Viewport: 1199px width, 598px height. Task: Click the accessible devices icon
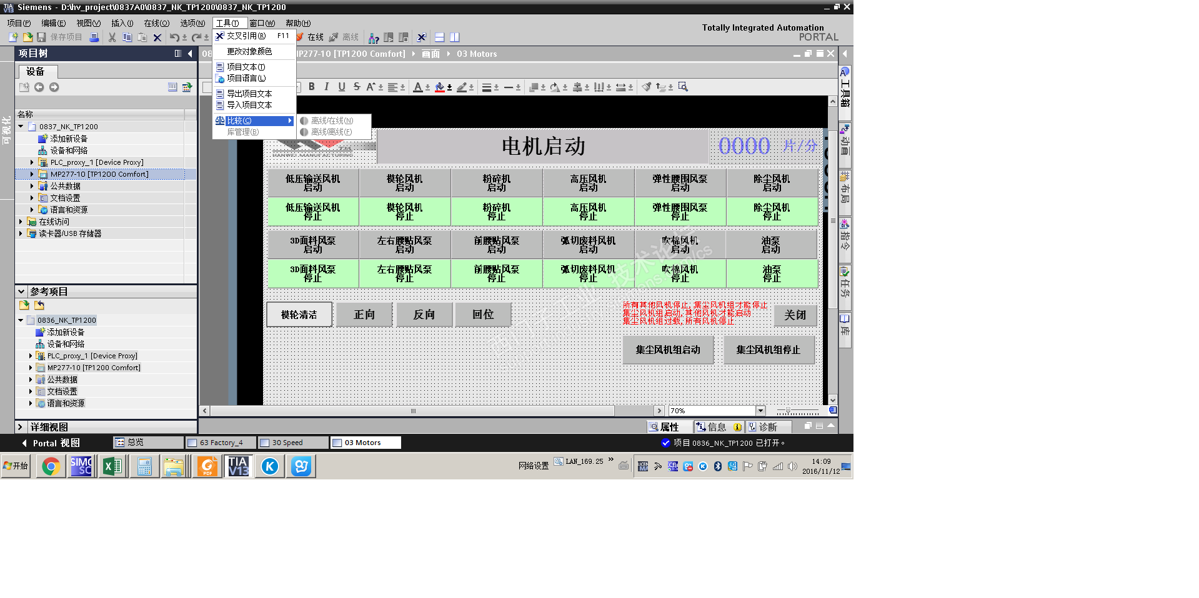[374, 37]
